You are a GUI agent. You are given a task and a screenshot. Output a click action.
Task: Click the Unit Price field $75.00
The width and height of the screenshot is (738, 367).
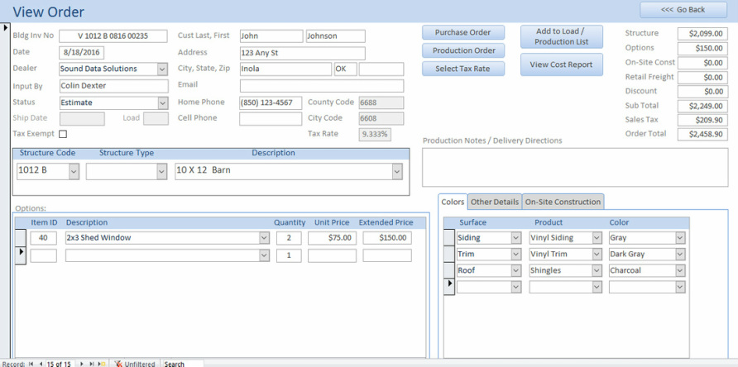(332, 238)
